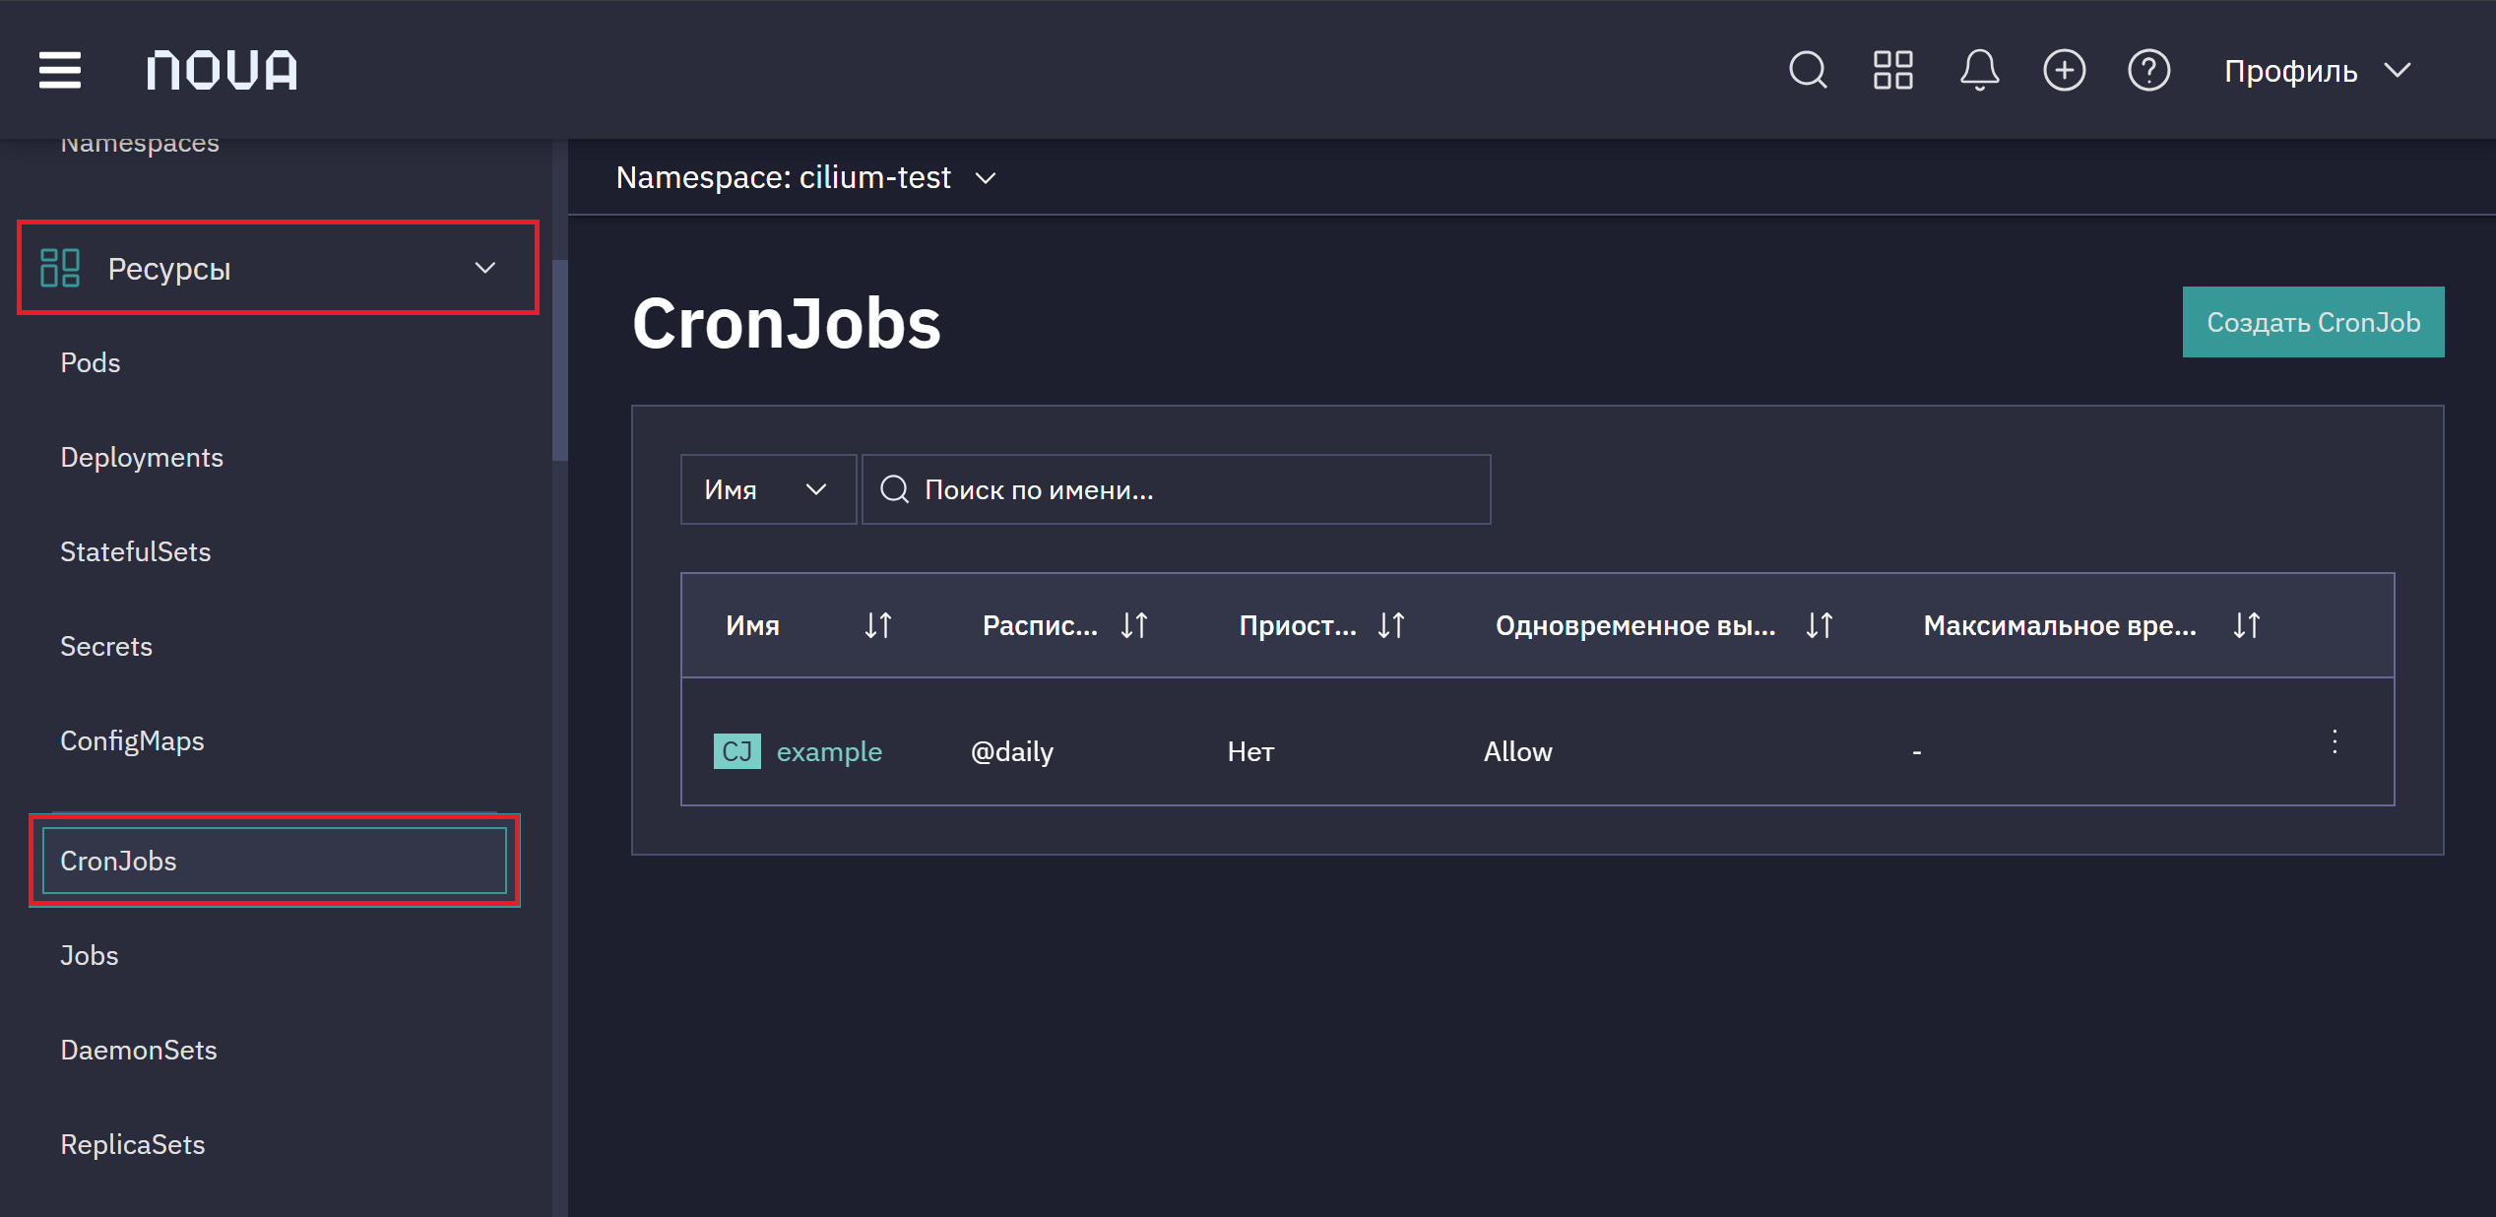Open the example CronJob link
This screenshot has height=1217, width=2496.
click(x=829, y=751)
